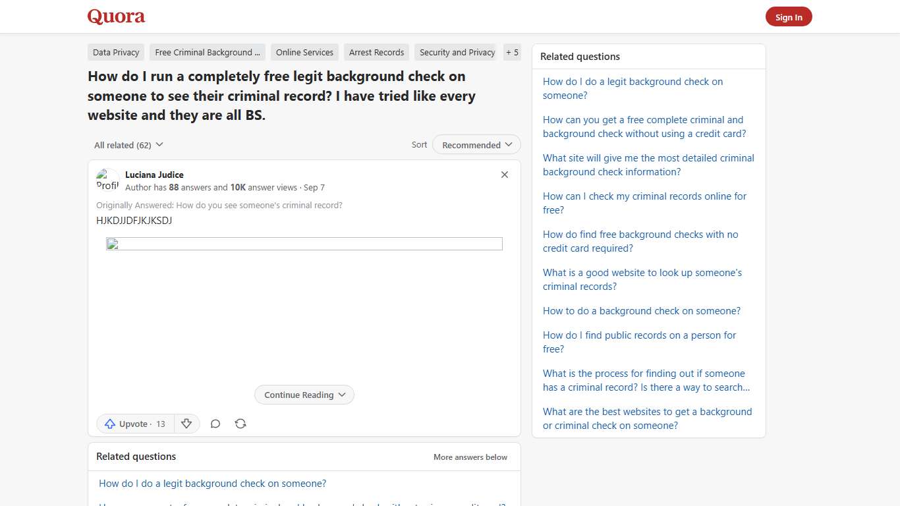The height and width of the screenshot is (506, 900).
Task: Click the Downvote icon
Action: 186,424
